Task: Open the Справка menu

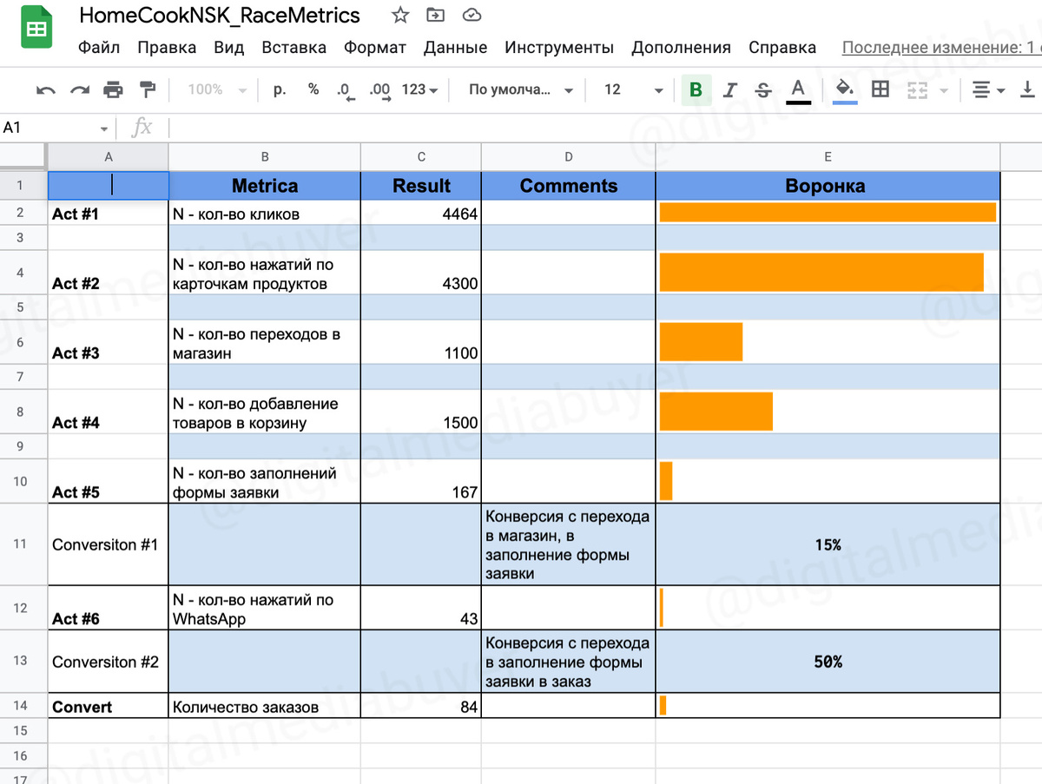Action: tap(782, 48)
